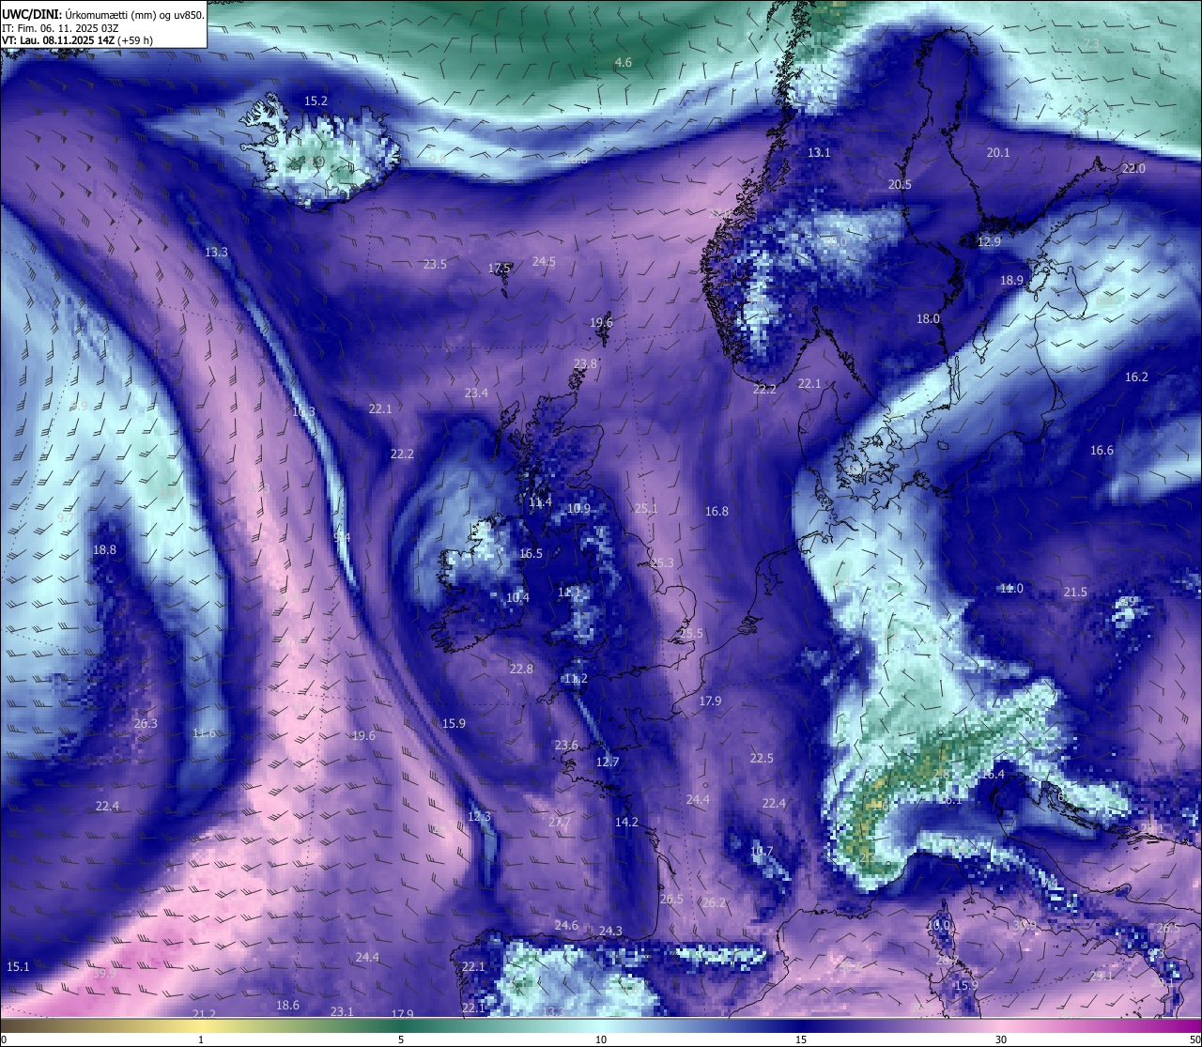Click the 18.9 value label

coord(1011,280)
